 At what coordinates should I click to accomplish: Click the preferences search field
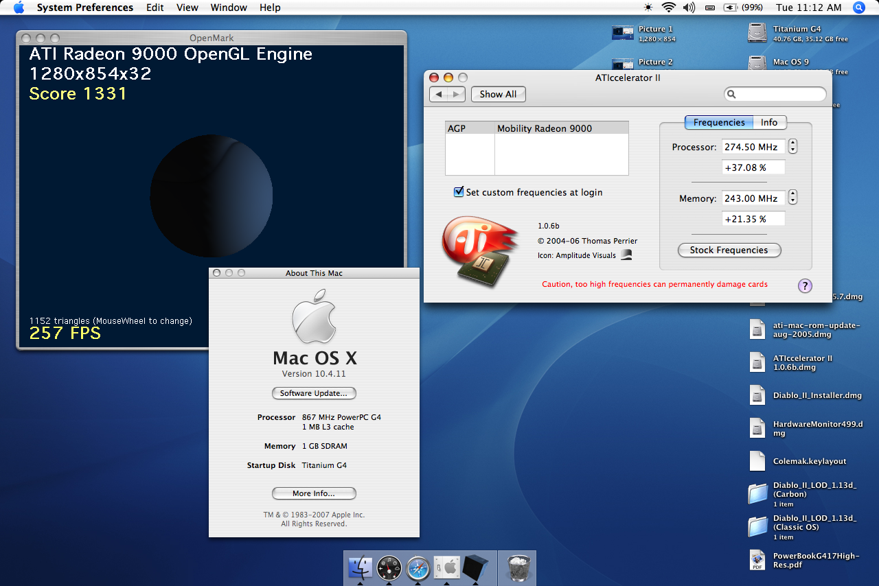pos(775,94)
